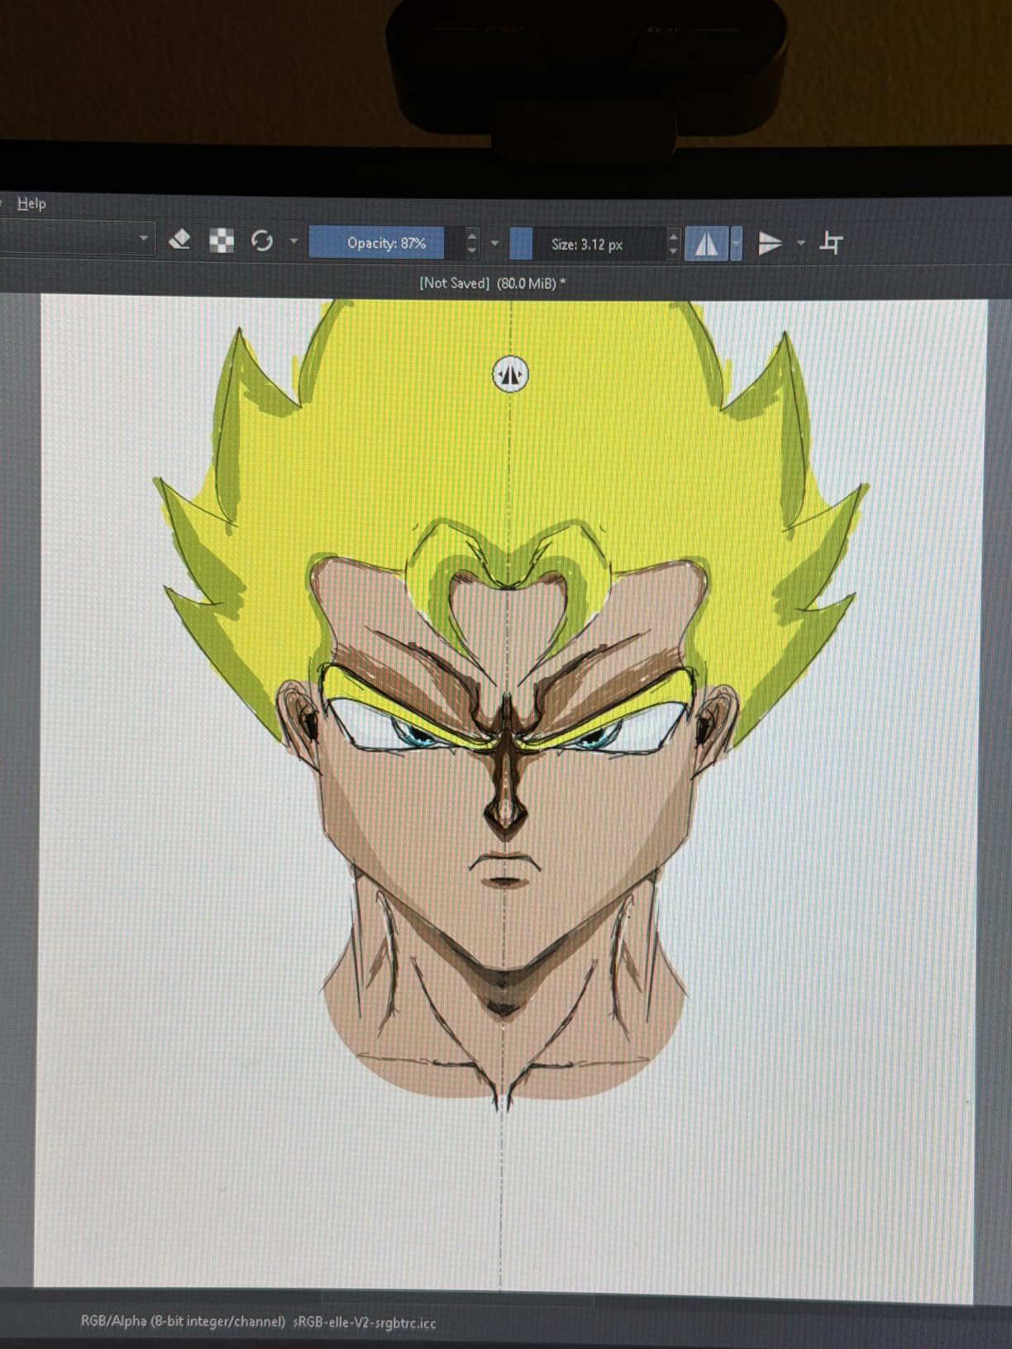Image resolution: width=1012 pixels, height=1349 pixels.
Task: Toggle eraser mode icon
Action: click(179, 240)
